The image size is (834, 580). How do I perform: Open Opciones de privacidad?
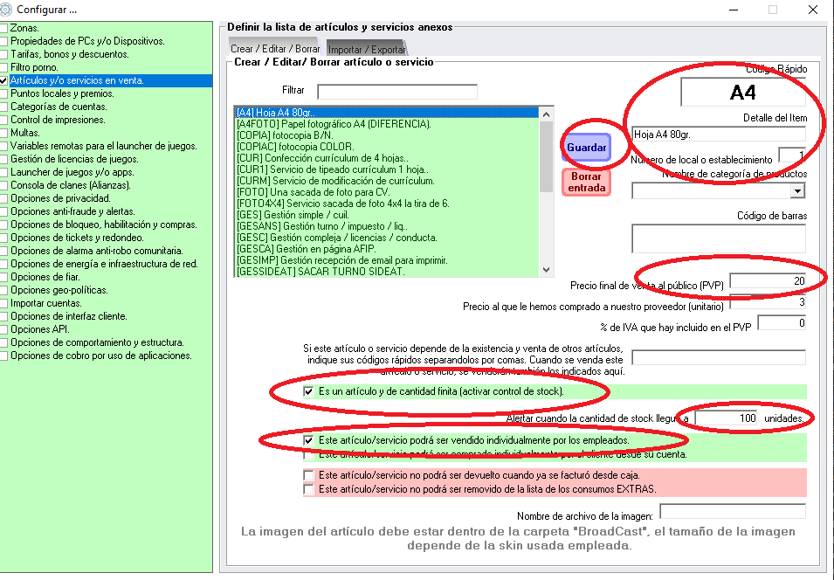pos(60,198)
